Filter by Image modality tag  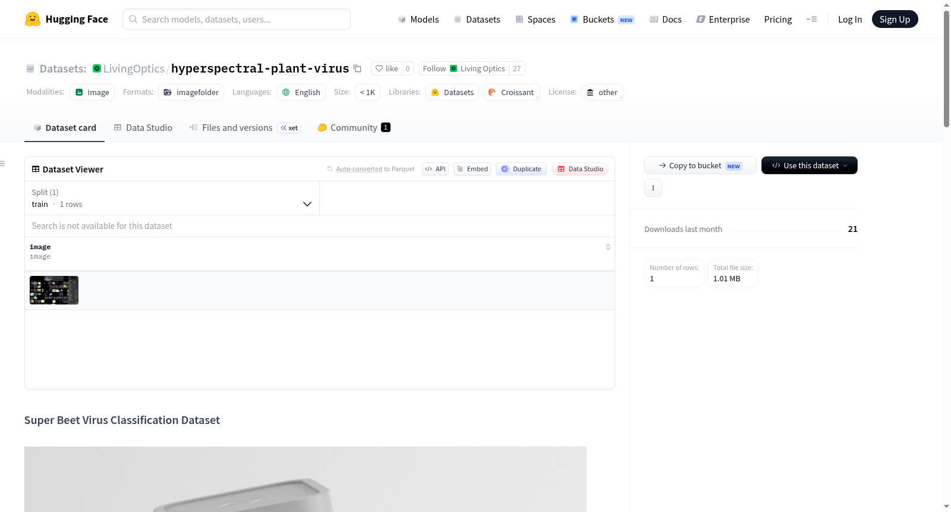(92, 92)
